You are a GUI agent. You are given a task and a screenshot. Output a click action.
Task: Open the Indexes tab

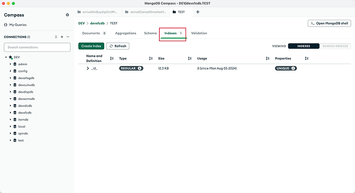click(173, 33)
